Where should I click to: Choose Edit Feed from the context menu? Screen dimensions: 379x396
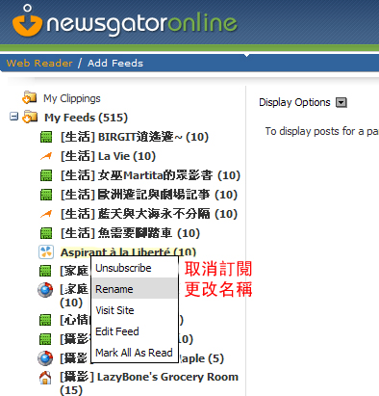[x=135, y=331]
